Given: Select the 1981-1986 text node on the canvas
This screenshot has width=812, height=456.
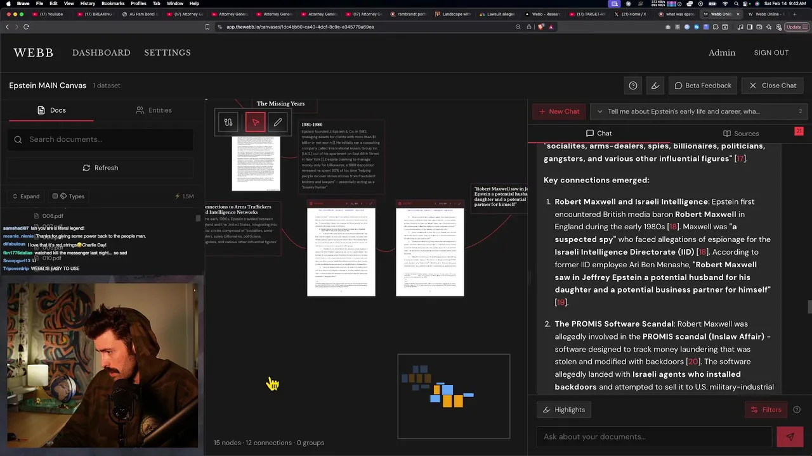Looking at the screenshot, I should click(340, 157).
